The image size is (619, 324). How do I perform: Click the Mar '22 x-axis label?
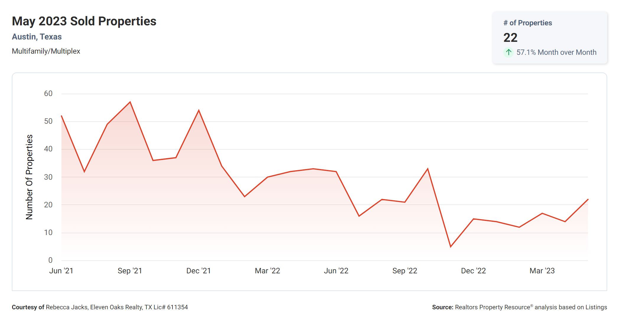coord(267,271)
